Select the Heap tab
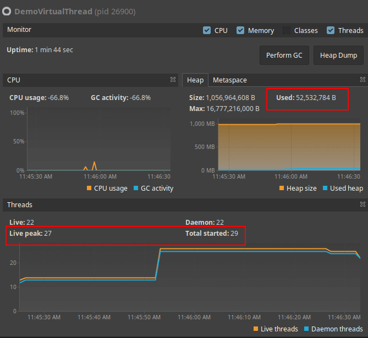The height and width of the screenshot is (338, 368). pyautogui.click(x=195, y=80)
